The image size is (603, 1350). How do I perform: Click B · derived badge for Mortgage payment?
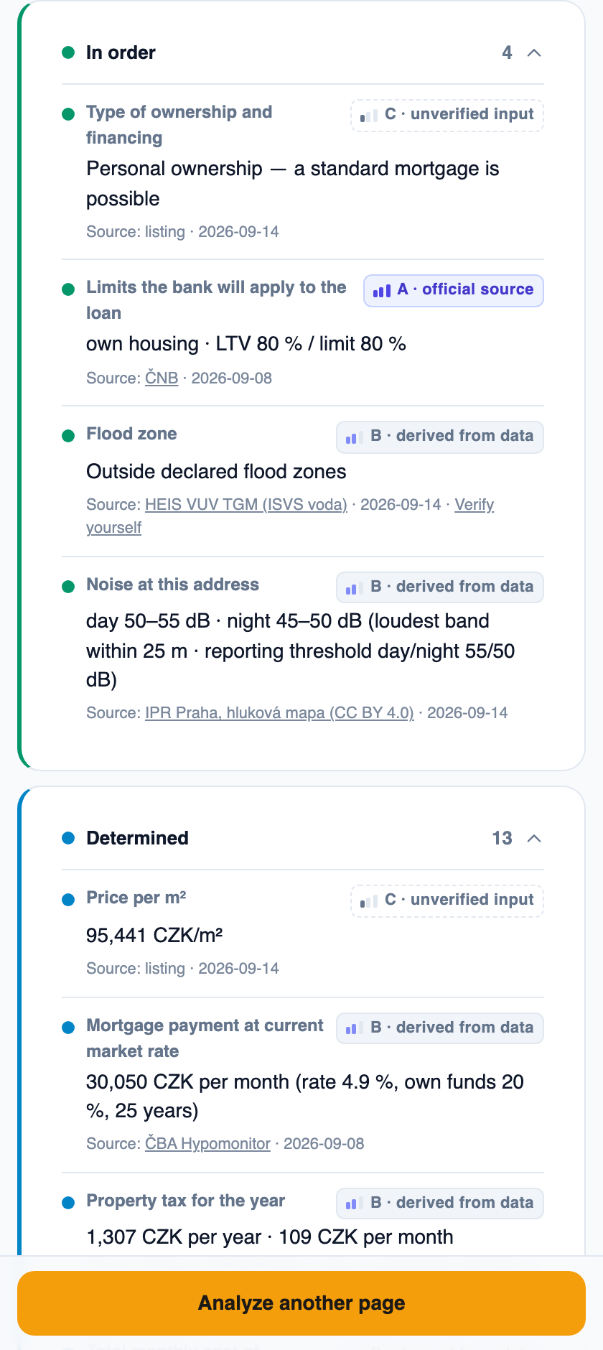[x=440, y=1028]
